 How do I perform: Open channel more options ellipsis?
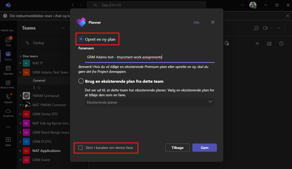tap(278, 28)
